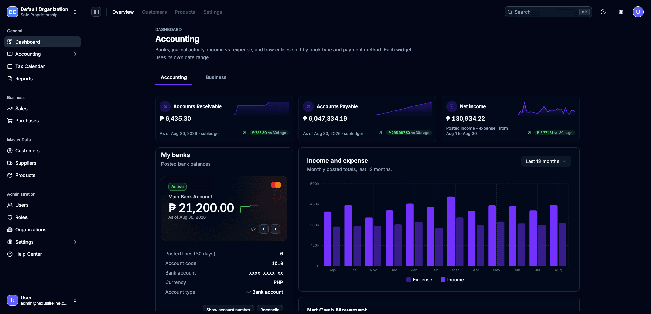Click the Purchases cart icon
651x314 pixels.
point(10,121)
